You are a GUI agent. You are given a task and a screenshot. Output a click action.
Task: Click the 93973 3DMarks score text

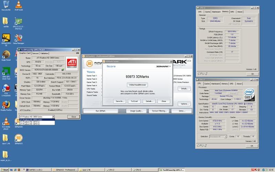tap(137, 77)
